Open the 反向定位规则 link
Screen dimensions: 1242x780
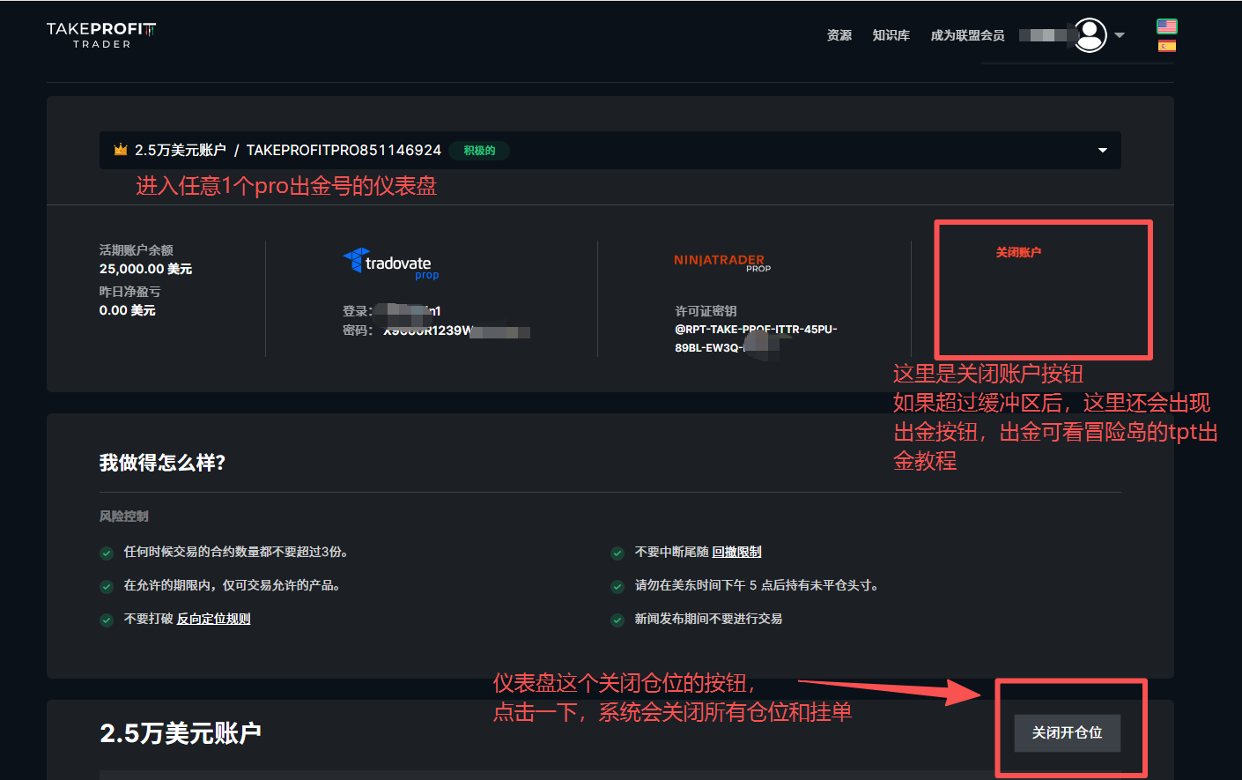[x=213, y=619]
